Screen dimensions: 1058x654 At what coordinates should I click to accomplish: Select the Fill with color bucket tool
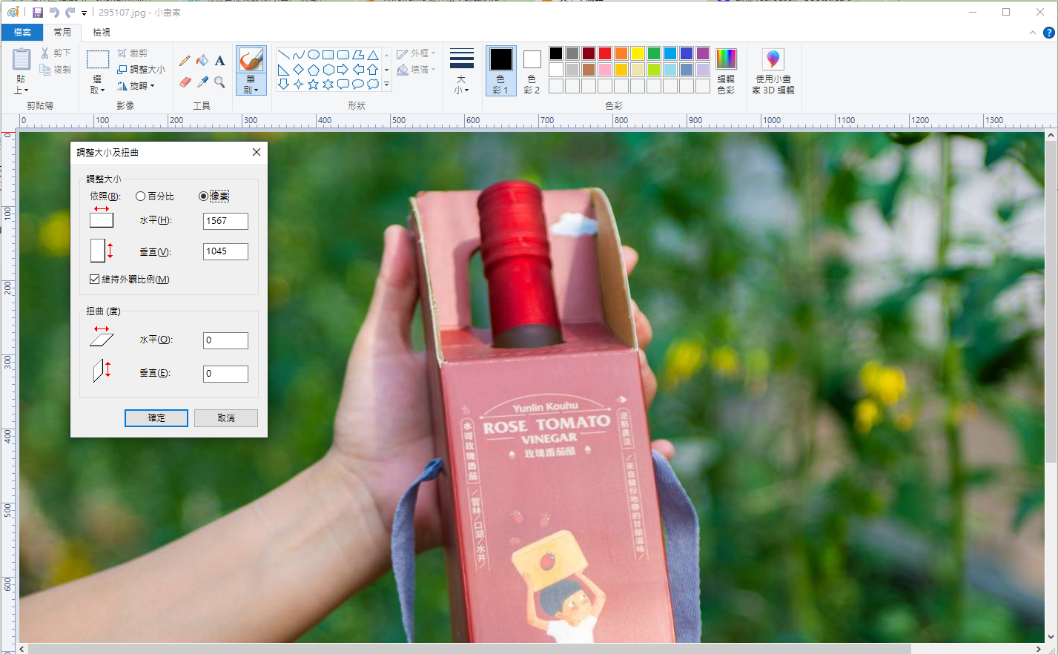[202, 61]
